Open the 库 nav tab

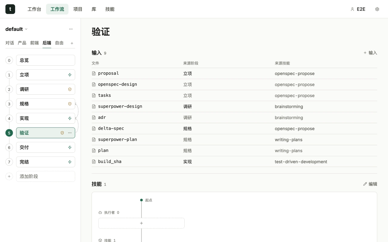click(x=94, y=9)
